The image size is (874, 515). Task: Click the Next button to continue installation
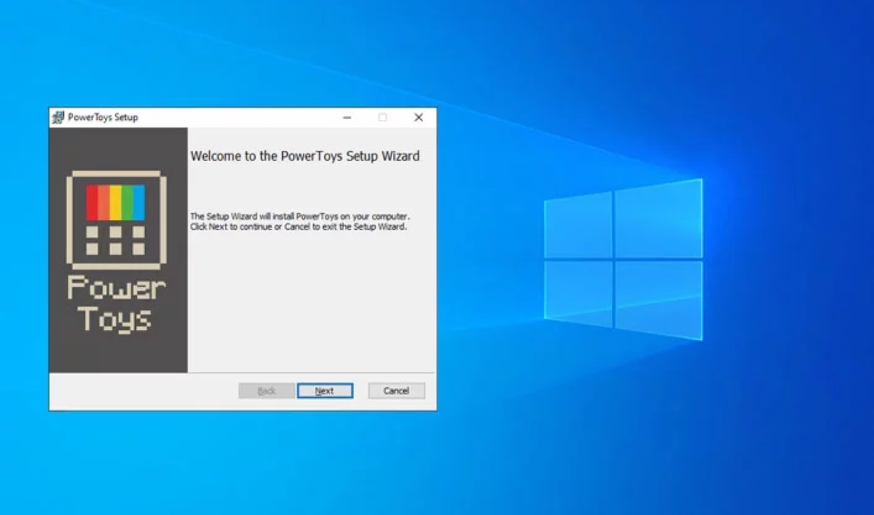tap(325, 391)
